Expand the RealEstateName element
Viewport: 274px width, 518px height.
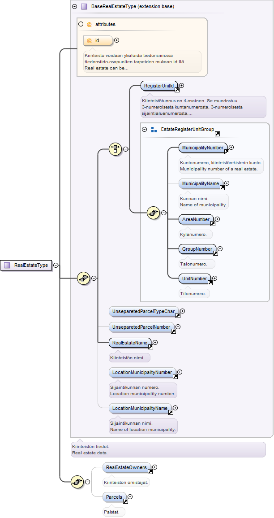(155, 343)
